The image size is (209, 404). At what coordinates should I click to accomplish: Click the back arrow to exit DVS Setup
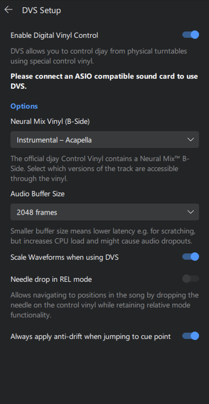9,10
